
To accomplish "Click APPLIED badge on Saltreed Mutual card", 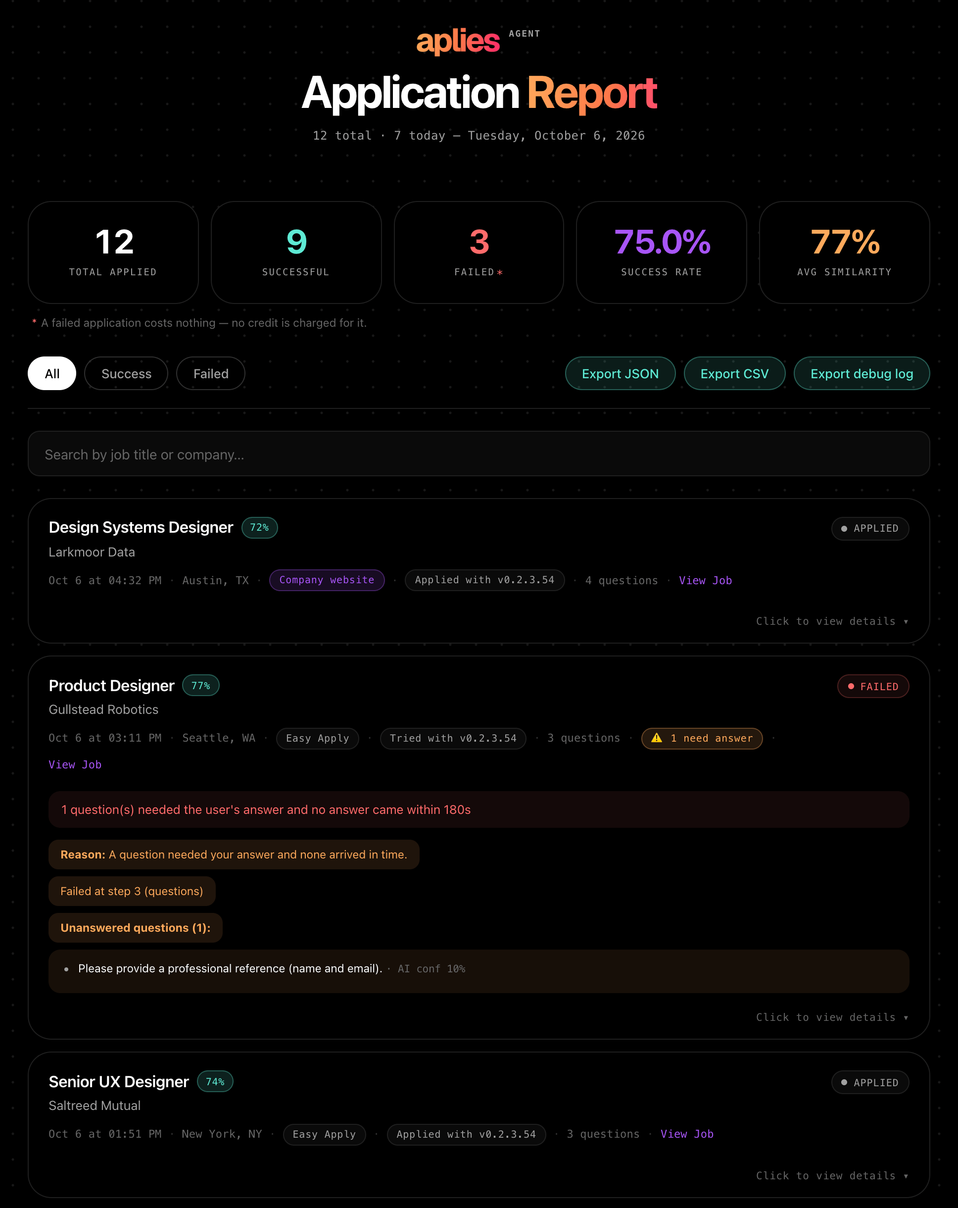I will (x=870, y=1082).
